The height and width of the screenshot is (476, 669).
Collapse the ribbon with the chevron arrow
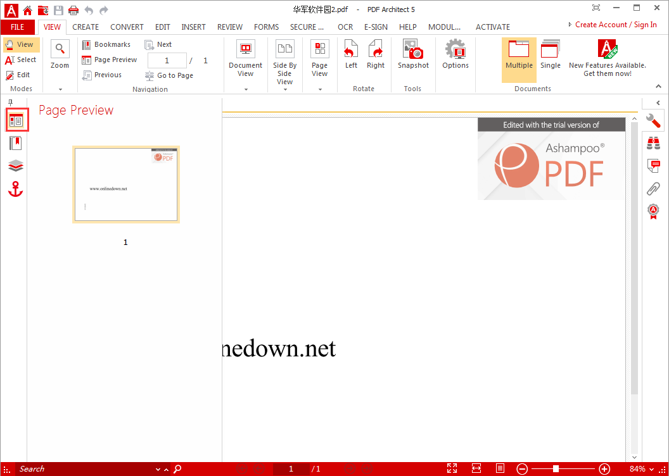pyautogui.click(x=658, y=87)
